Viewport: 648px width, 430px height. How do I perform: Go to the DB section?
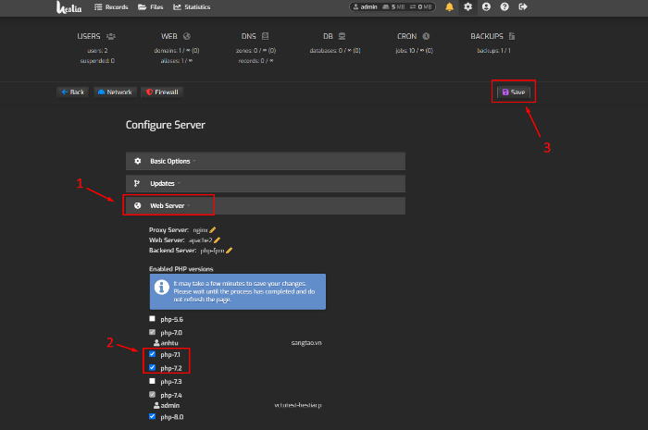tap(334, 36)
